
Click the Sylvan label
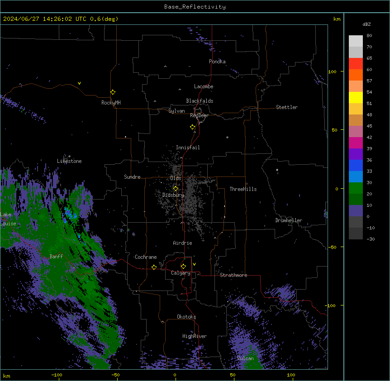click(x=176, y=111)
